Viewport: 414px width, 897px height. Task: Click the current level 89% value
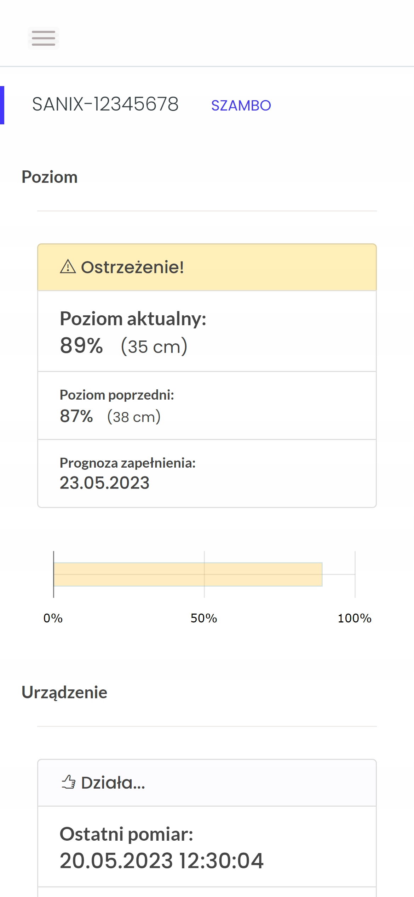tap(81, 345)
